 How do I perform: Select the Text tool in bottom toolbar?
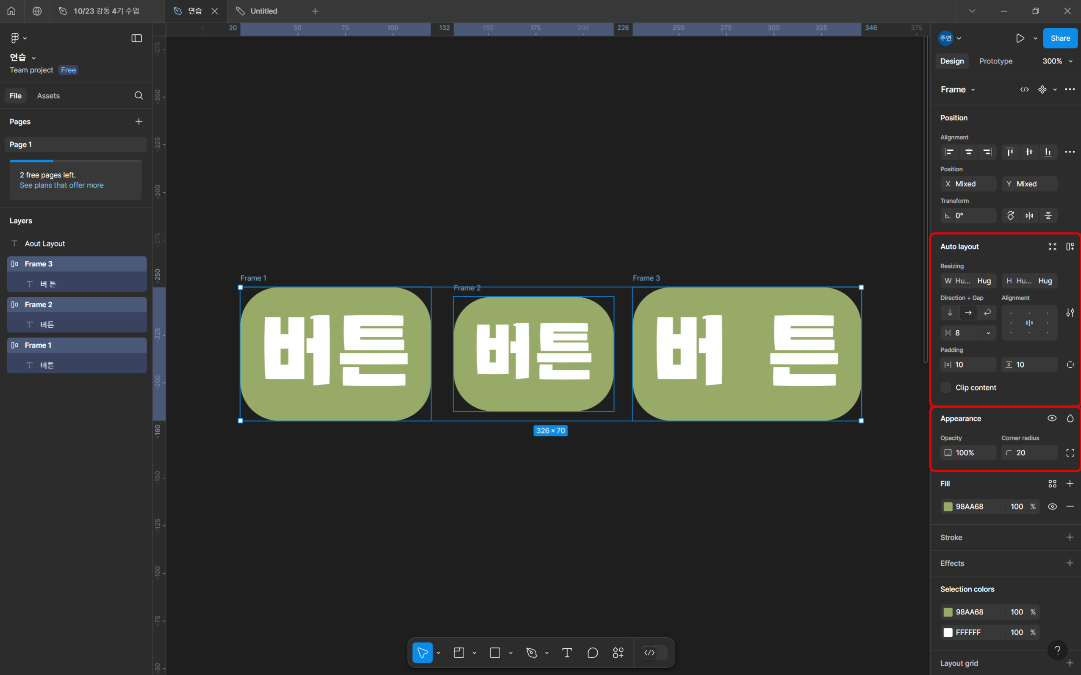click(x=567, y=653)
